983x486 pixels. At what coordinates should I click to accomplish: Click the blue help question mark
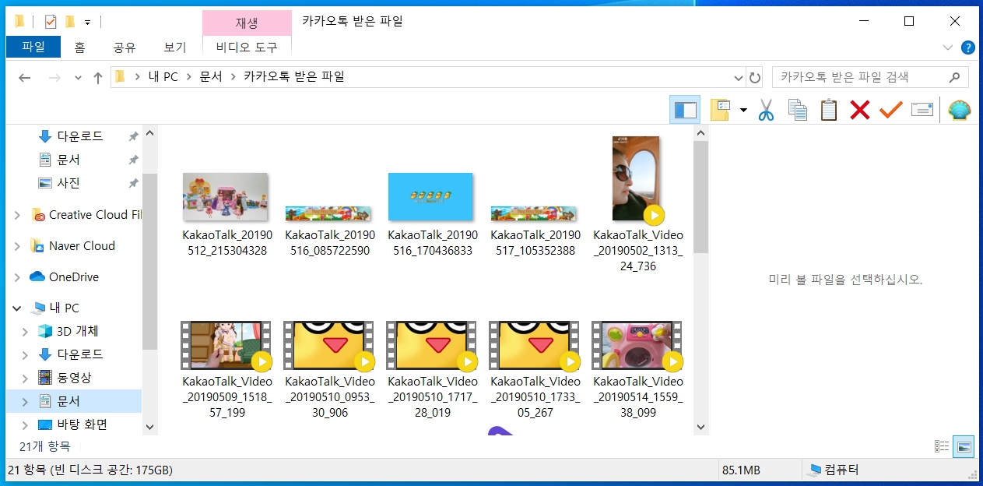968,48
